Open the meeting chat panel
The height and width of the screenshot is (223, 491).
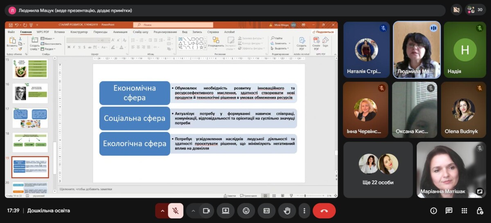pos(449,211)
